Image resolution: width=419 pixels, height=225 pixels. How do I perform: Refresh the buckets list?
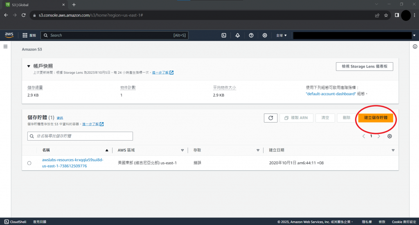(271, 118)
